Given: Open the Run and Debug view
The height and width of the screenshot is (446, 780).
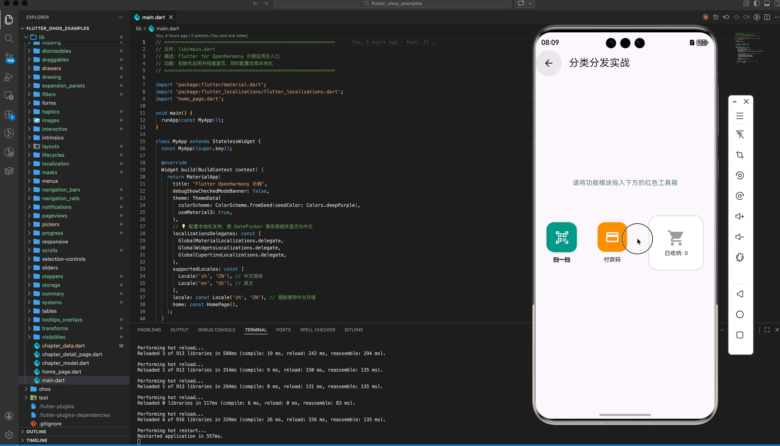Looking at the screenshot, I should (9, 77).
